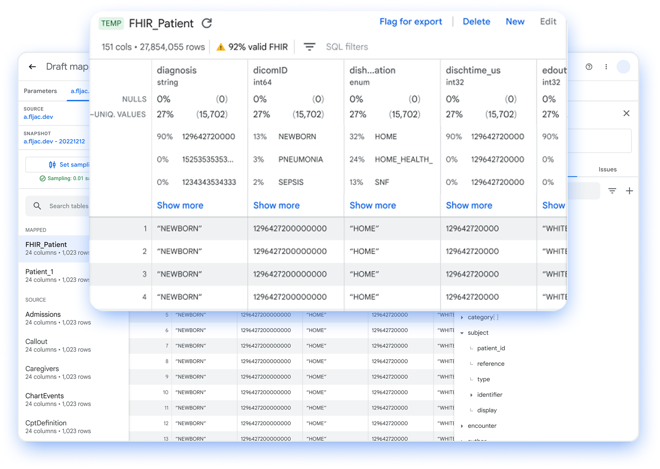Open the SQL filters icon

coord(310,47)
